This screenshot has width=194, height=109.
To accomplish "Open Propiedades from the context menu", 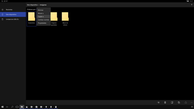I will [42, 23].
